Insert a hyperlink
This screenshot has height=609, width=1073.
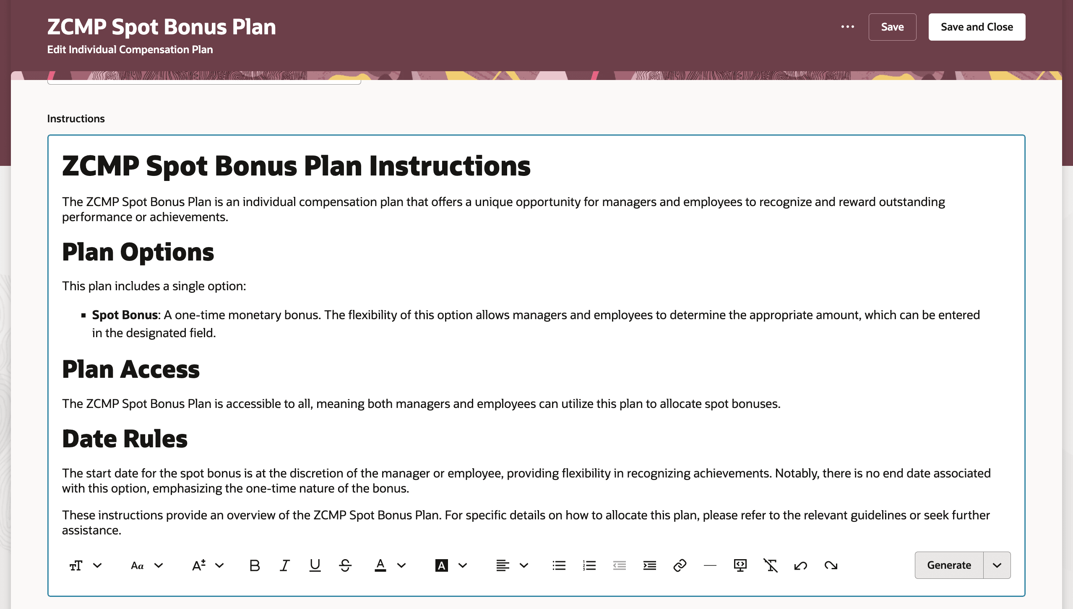[680, 565]
